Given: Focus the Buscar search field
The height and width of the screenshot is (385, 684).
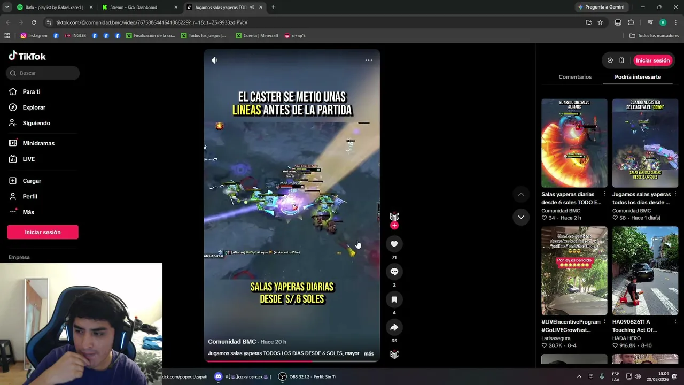Looking at the screenshot, I should [43, 73].
